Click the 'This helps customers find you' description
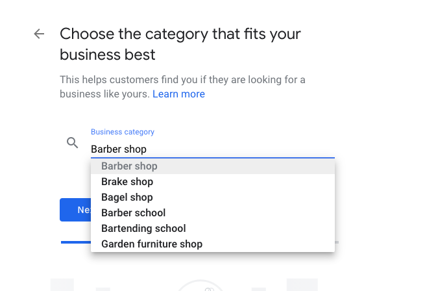Screen dimensions: 425x291 182,87
